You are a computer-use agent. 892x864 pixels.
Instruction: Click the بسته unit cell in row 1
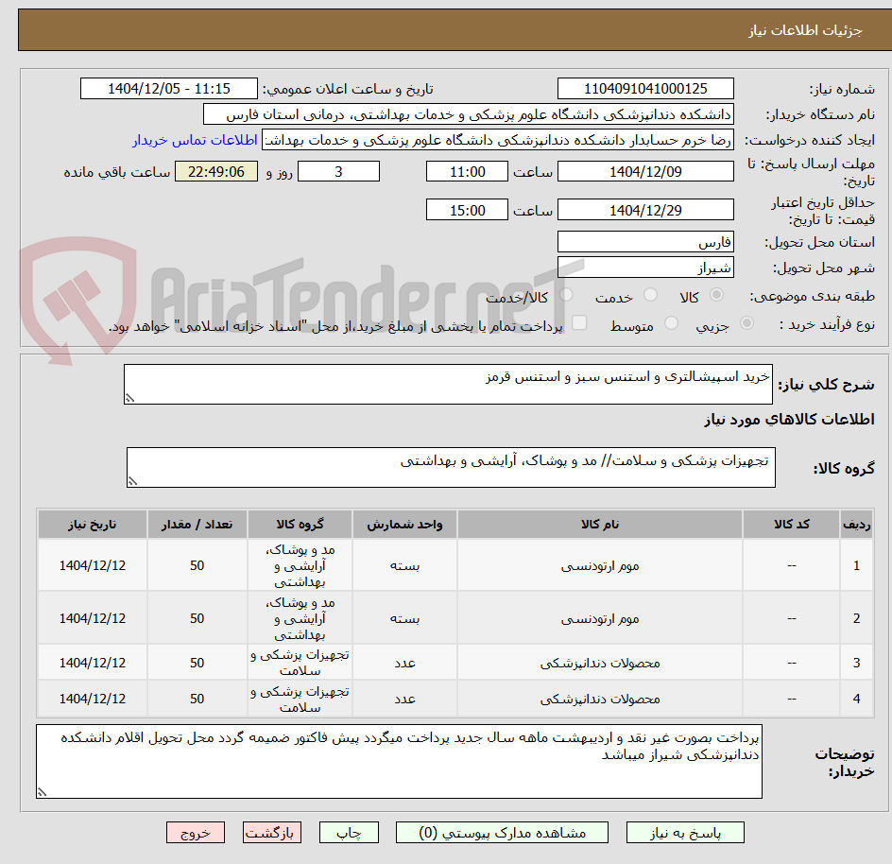(x=405, y=565)
